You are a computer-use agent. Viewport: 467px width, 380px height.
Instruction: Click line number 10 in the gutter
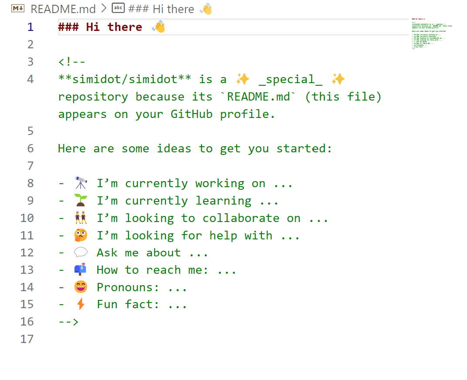[x=26, y=218]
